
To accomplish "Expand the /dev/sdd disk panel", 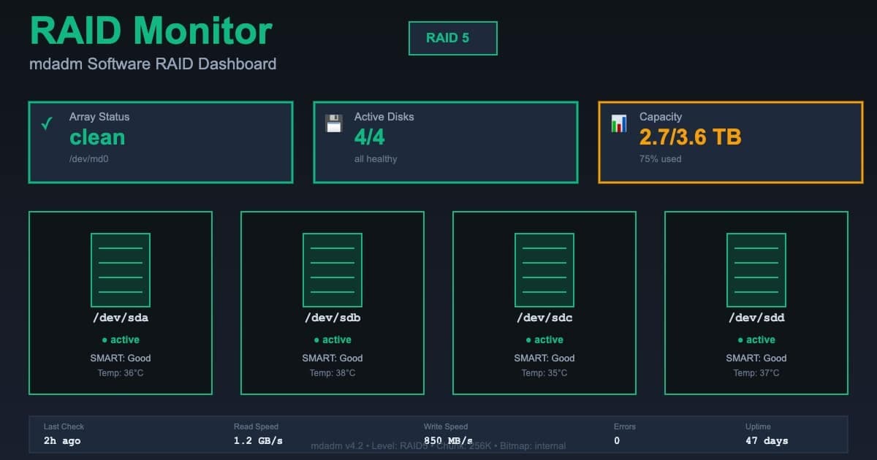I will pyautogui.click(x=756, y=302).
